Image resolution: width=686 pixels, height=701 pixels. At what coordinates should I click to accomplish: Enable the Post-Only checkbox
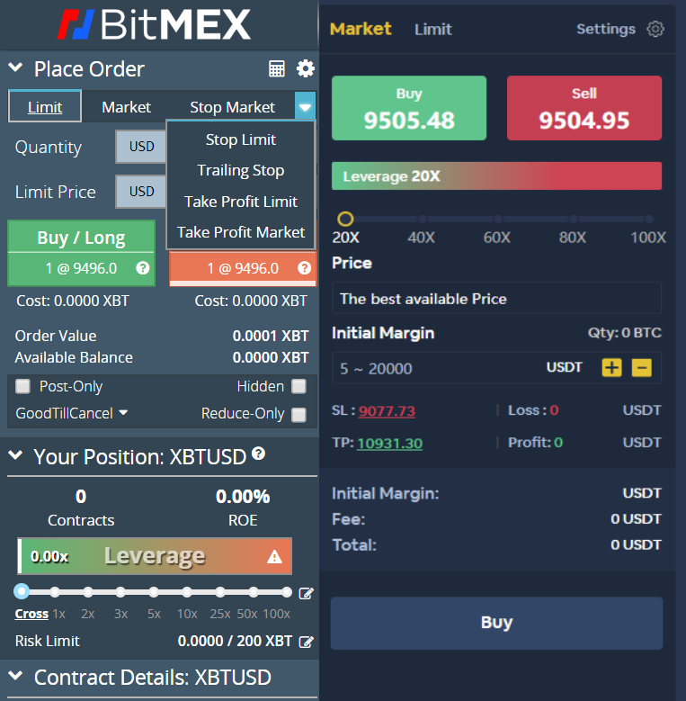(x=22, y=386)
